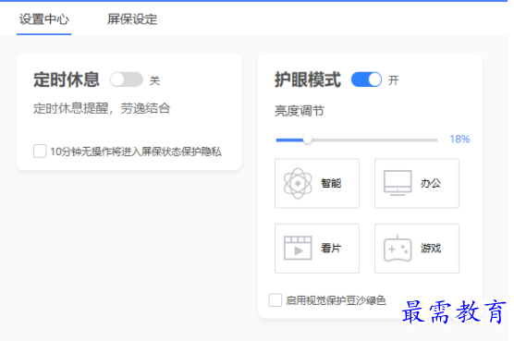Click the 护眼模式 heading
This screenshot has height=341, width=514.
(x=308, y=79)
